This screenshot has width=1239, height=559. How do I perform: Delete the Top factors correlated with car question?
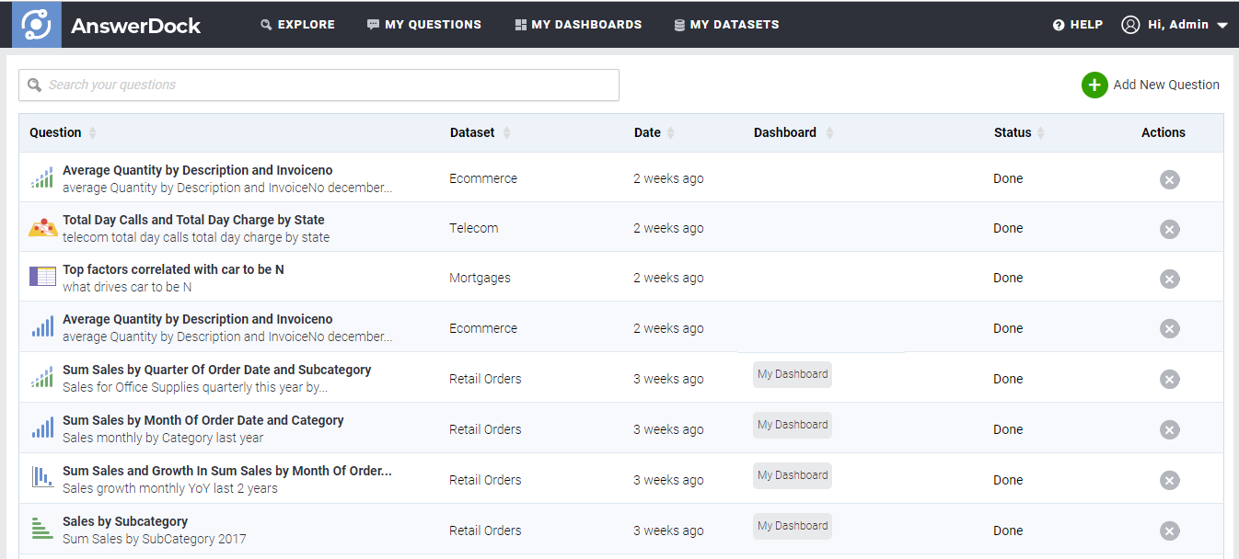1170,279
